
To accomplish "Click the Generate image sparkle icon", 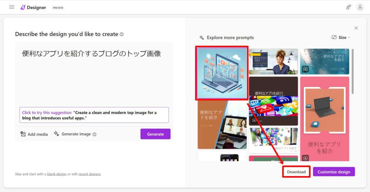I will coord(56,134).
